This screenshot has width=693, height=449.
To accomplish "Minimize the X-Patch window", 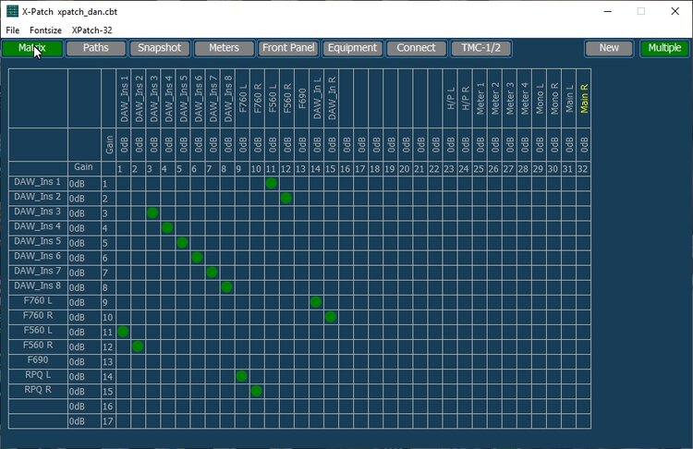I will (x=608, y=11).
